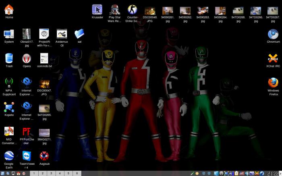The height and width of the screenshot is (176, 282).
Task: Open the XChat system tray icon
Action: click(257, 174)
